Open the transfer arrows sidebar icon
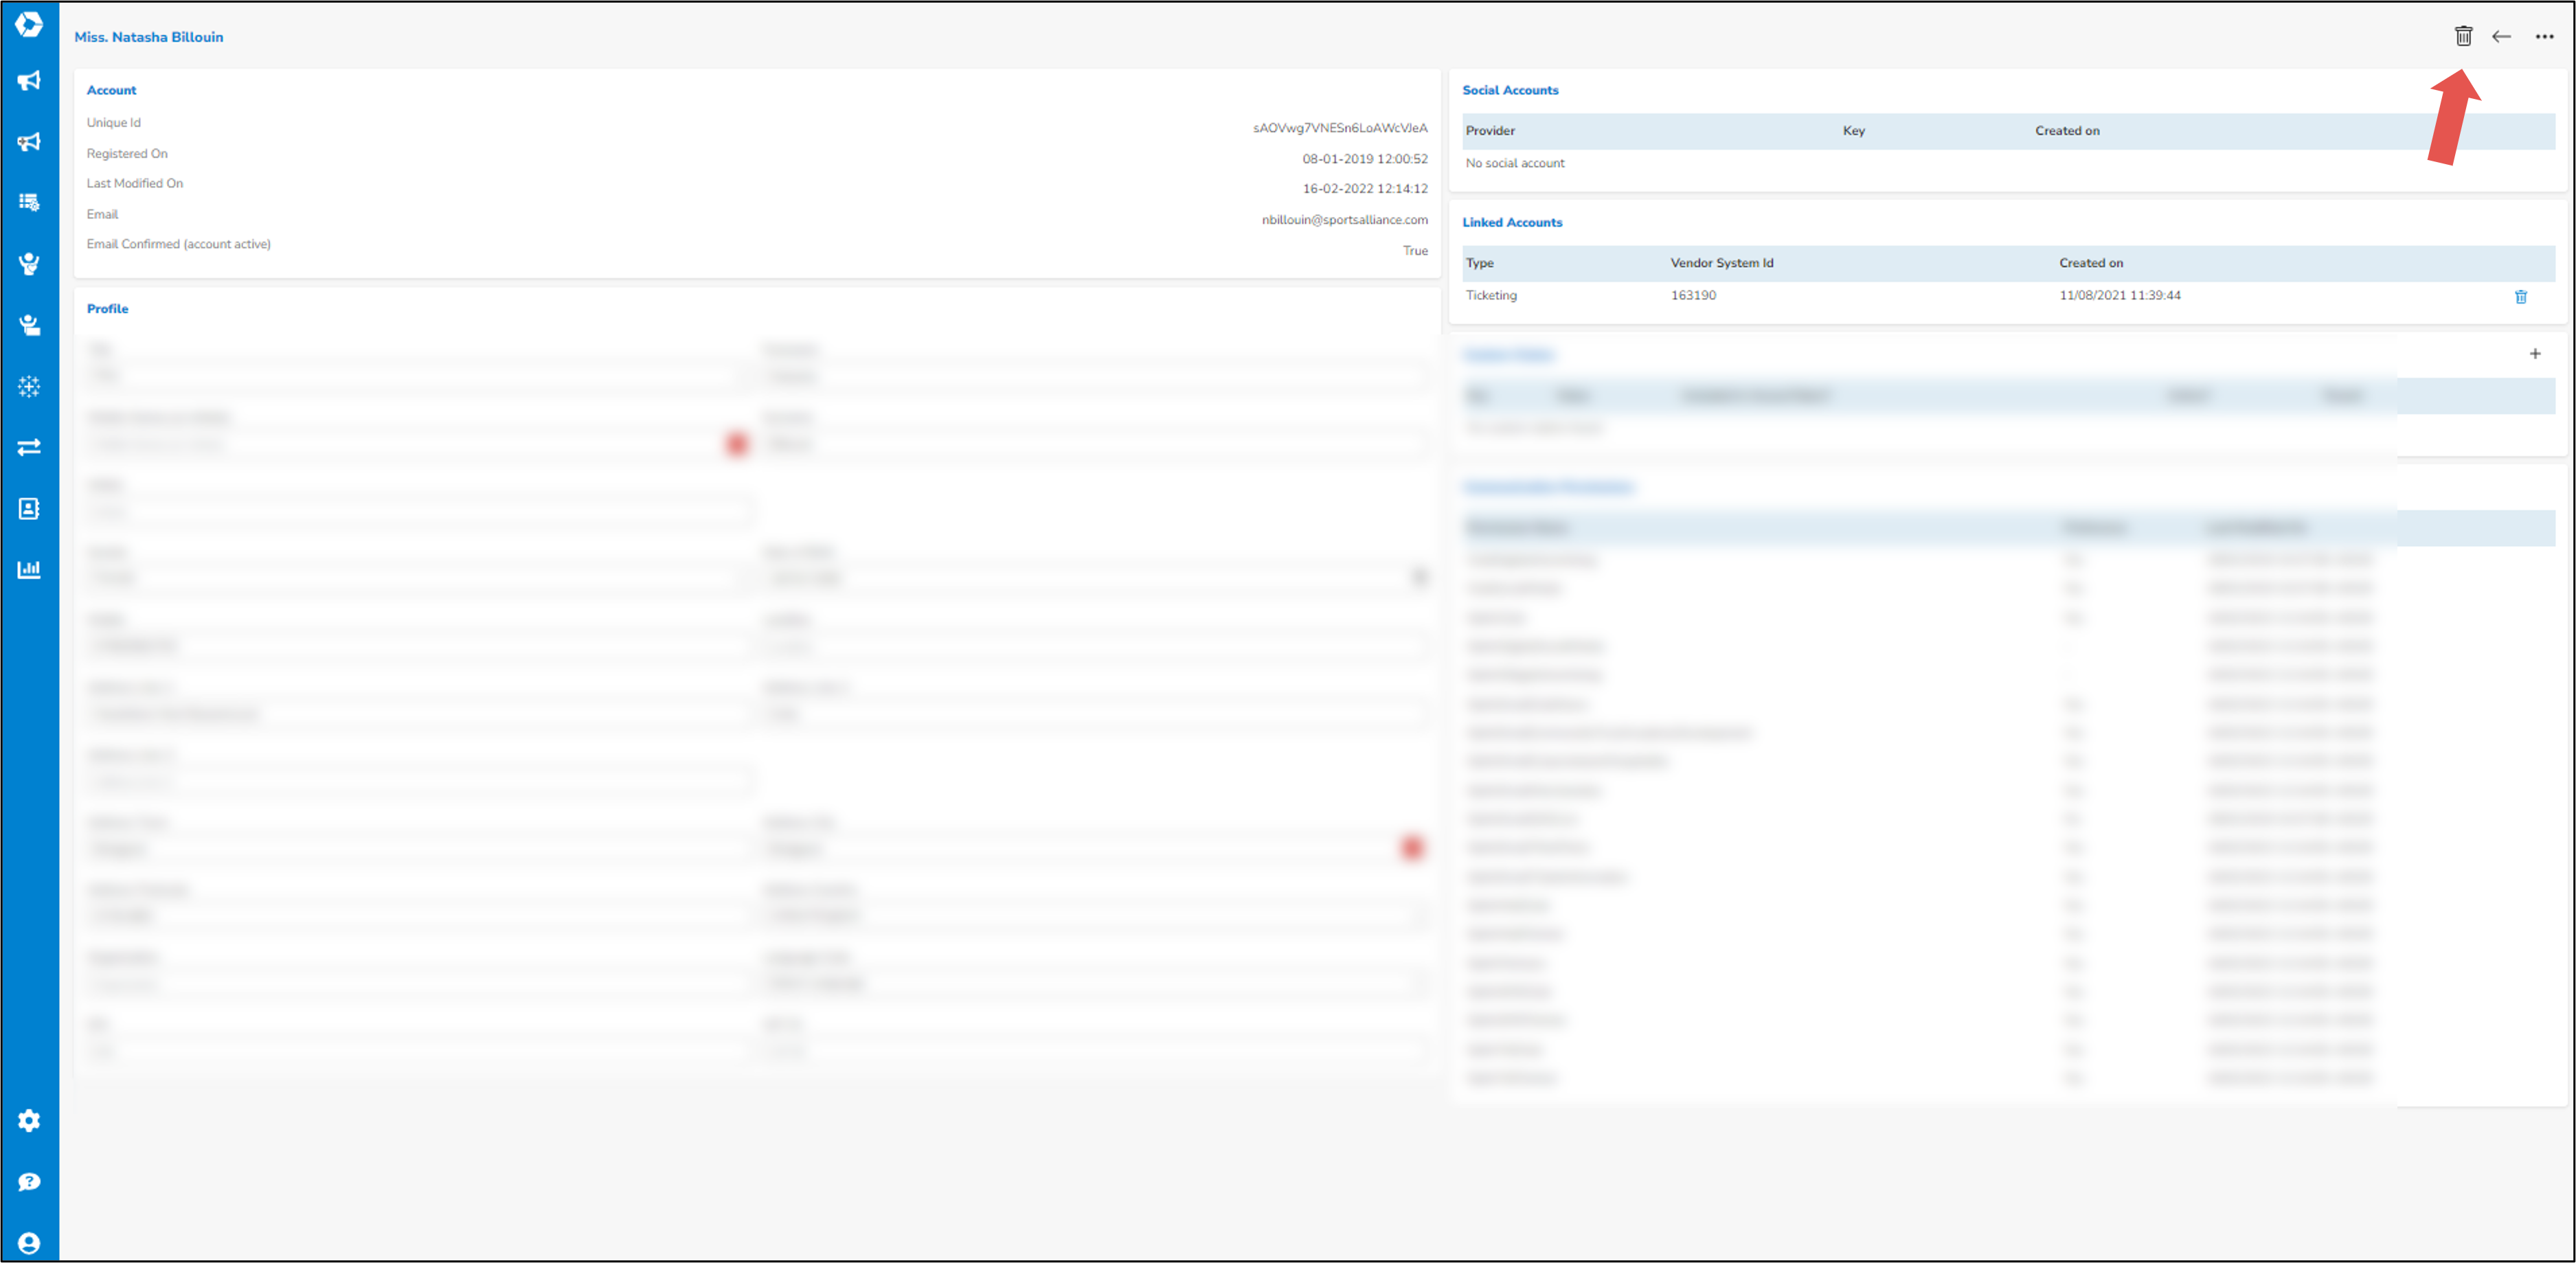The image size is (2576, 1263). pyautogui.click(x=29, y=447)
